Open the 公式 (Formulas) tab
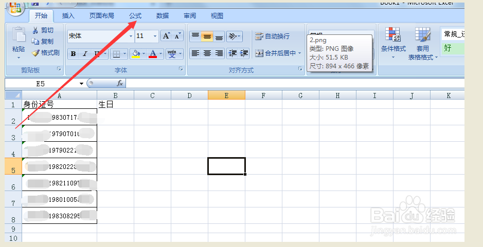 135,16
